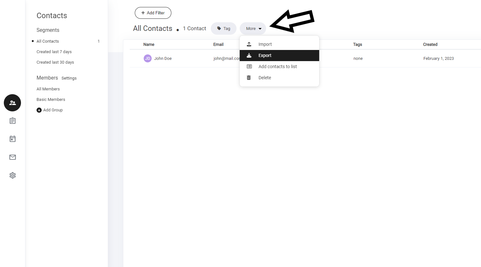Screen dimensions: 481x267
Task: Open the settings gear icon
Action: point(12,175)
